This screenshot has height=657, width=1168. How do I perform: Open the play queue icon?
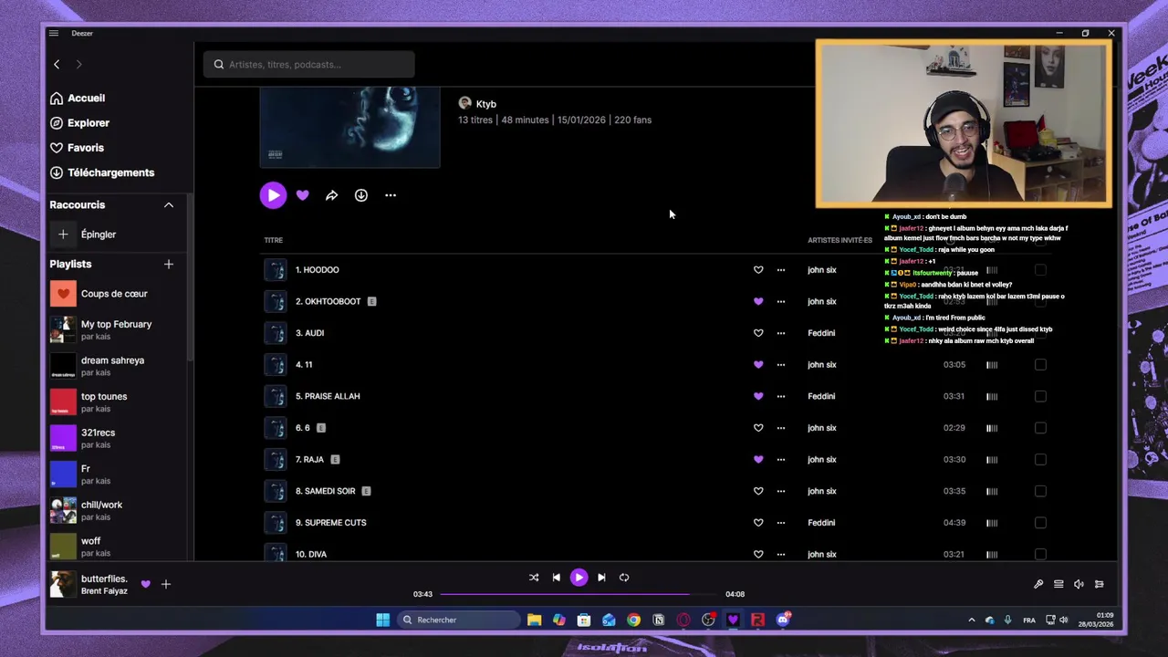pyautogui.click(x=1058, y=585)
